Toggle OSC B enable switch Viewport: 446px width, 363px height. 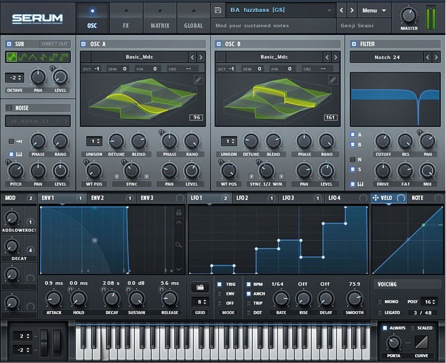218,44
